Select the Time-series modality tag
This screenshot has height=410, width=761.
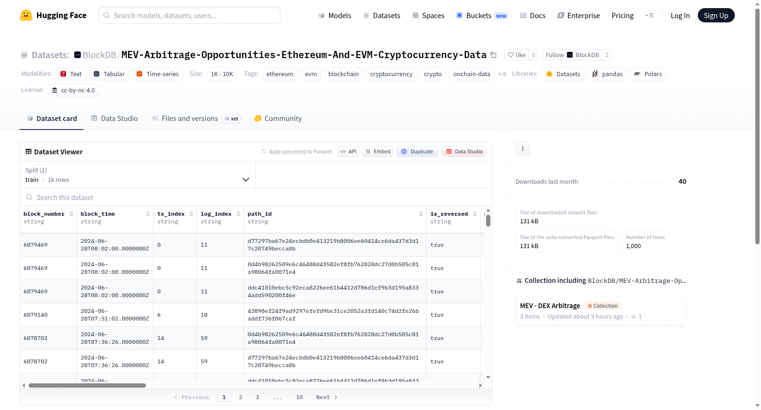pos(157,74)
